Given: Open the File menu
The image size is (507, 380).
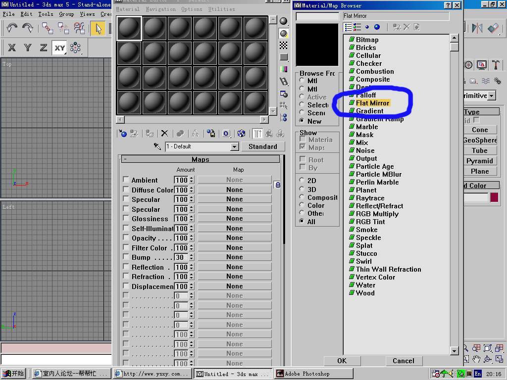Looking at the screenshot, I should [x=9, y=14].
